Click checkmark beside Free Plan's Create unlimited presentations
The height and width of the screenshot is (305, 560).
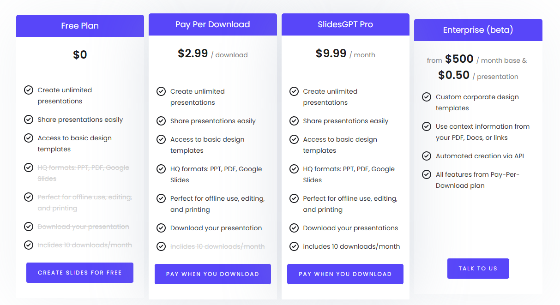(29, 90)
